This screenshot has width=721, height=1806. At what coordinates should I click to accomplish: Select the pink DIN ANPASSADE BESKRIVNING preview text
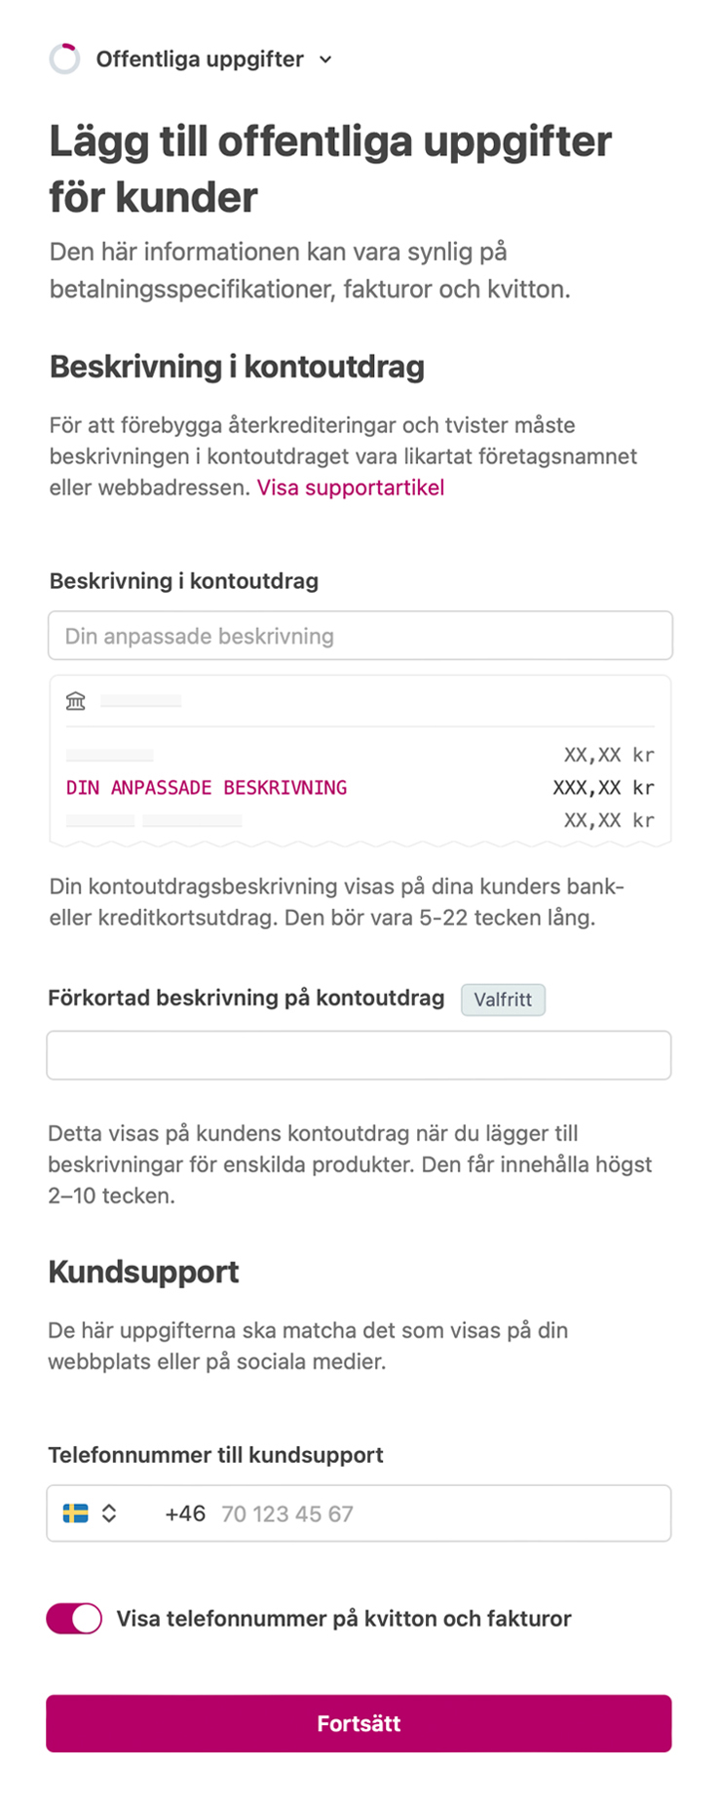pyautogui.click(x=206, y=786)
